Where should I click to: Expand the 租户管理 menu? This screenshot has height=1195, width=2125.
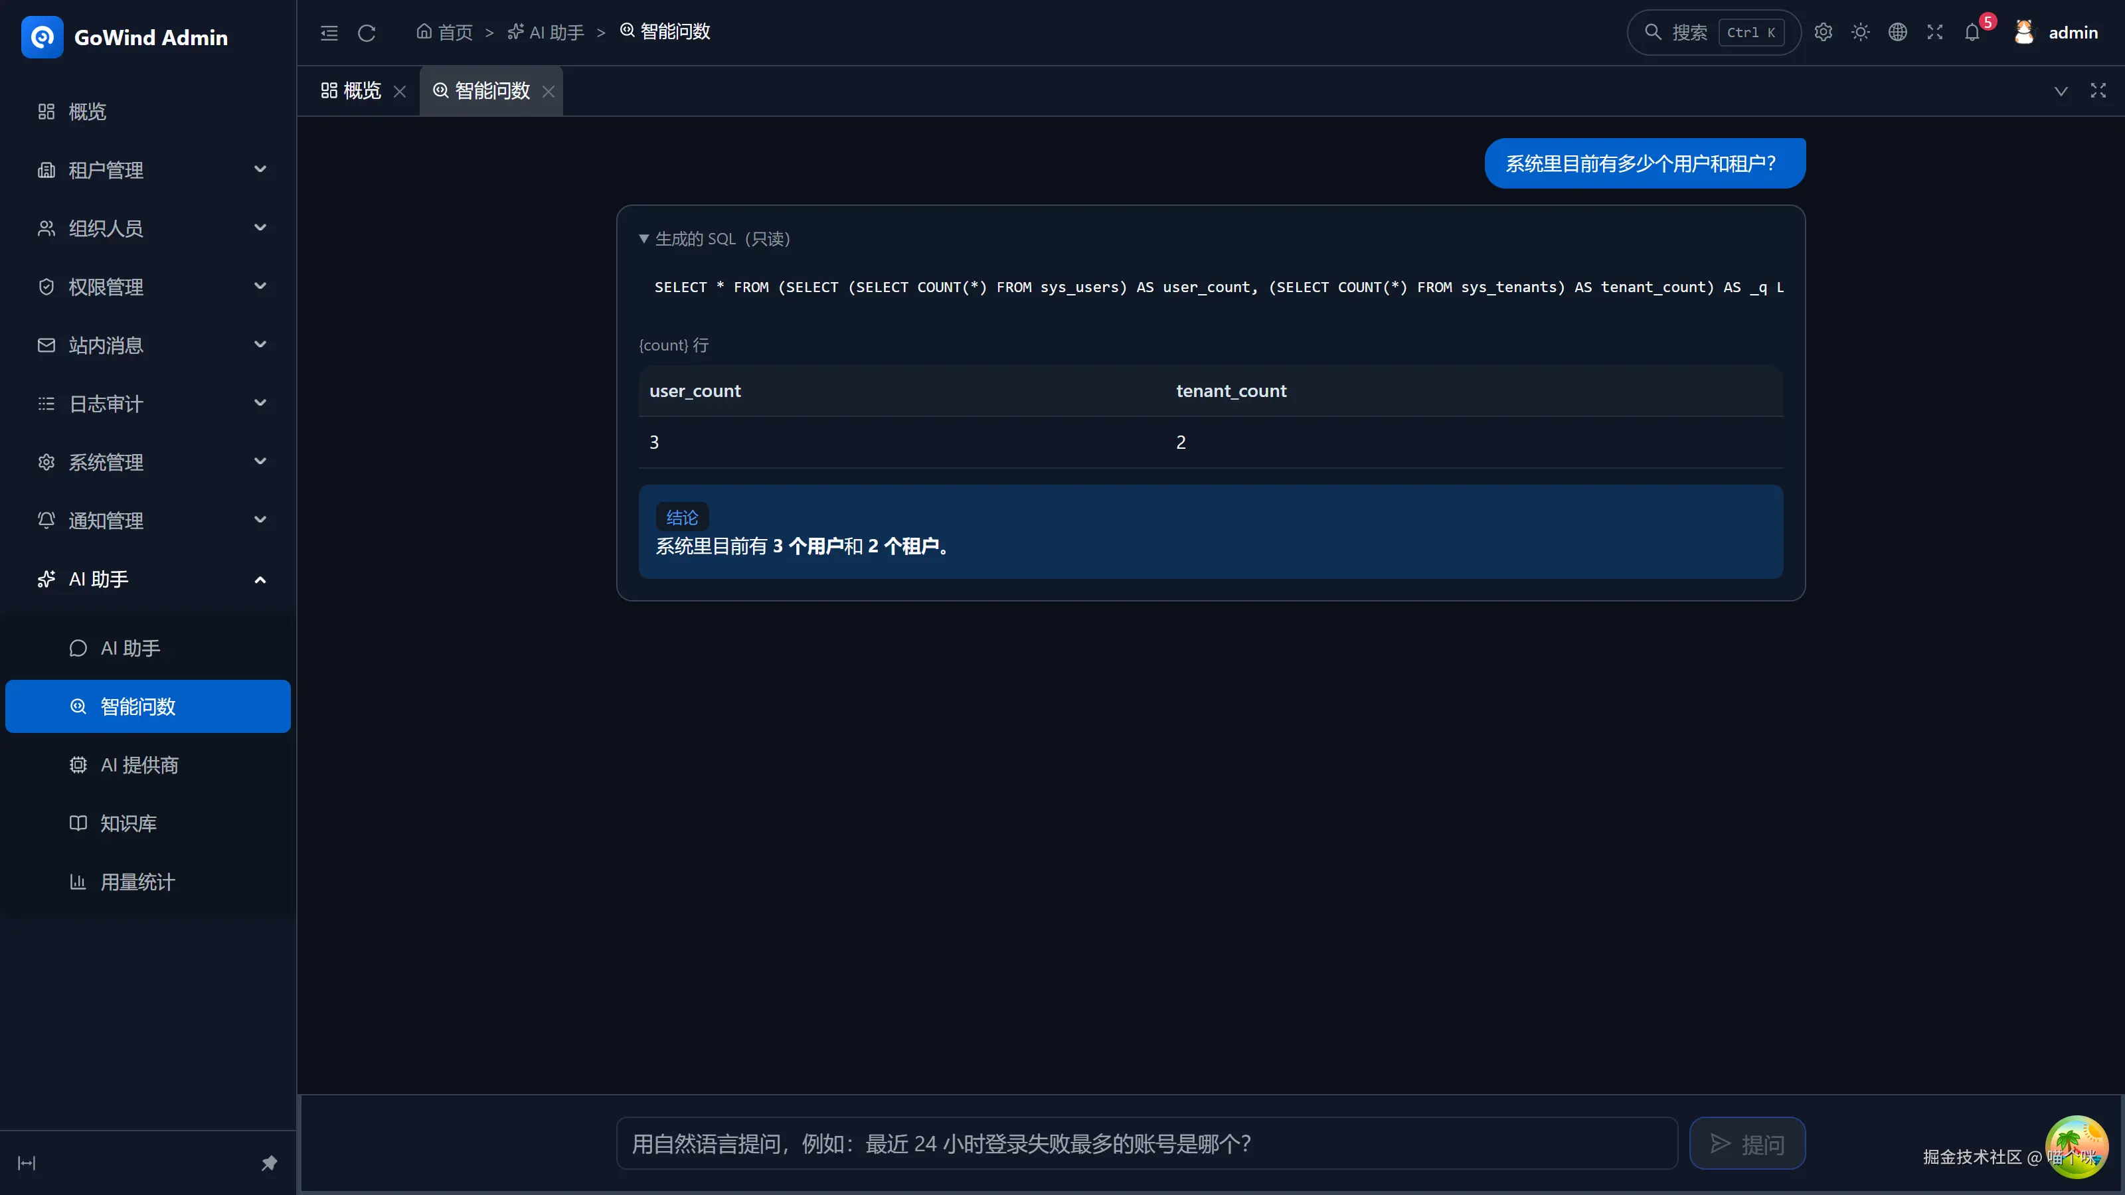click(149, 170)
